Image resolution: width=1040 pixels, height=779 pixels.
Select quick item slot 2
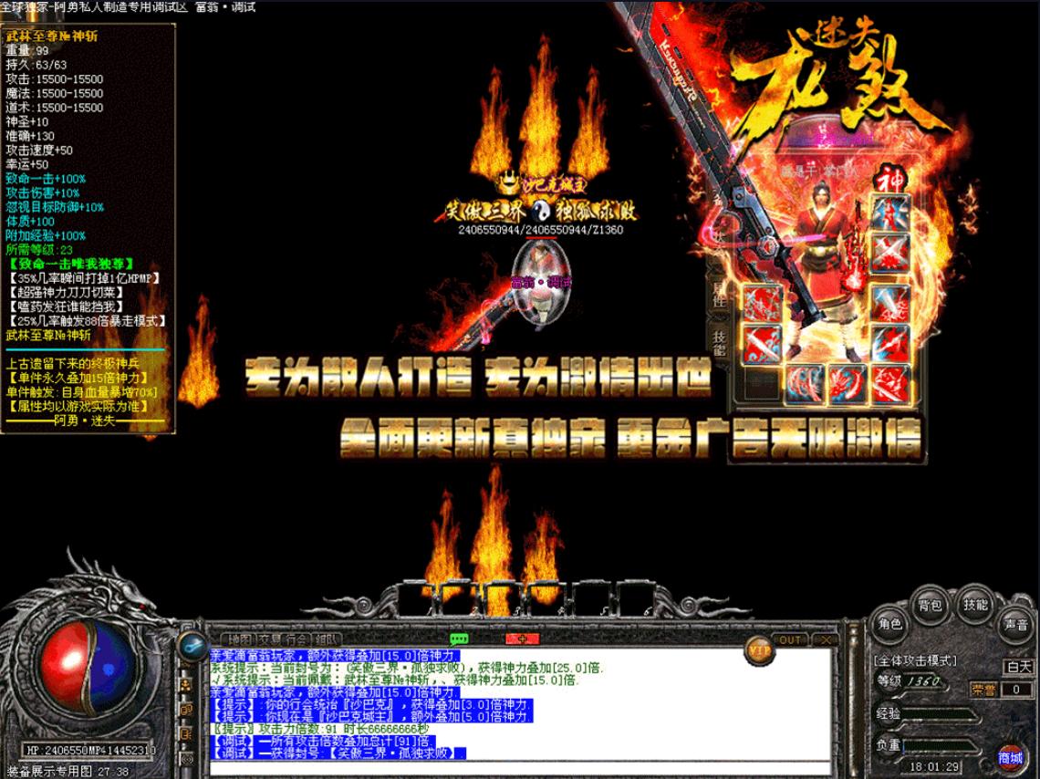click(461, 600)
